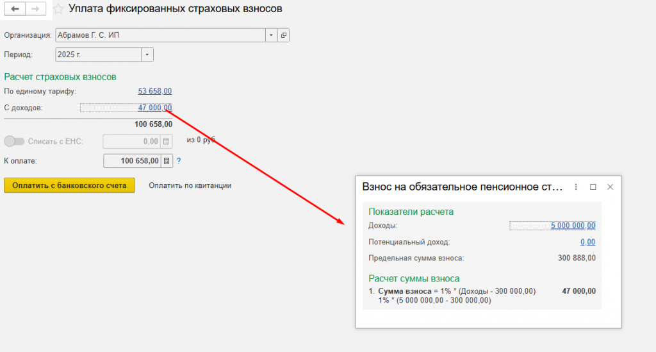
Task: Click the из 0 руб label
Action: (x=201, y=140)
